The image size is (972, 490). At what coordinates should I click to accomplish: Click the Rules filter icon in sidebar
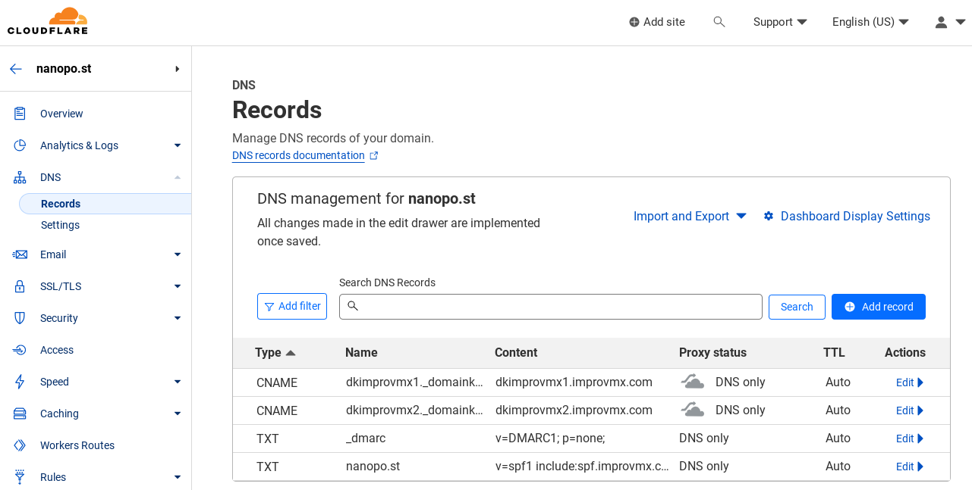pos(20,477)
